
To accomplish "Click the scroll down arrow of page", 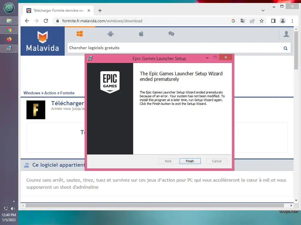I will click(x=296, y=200).
